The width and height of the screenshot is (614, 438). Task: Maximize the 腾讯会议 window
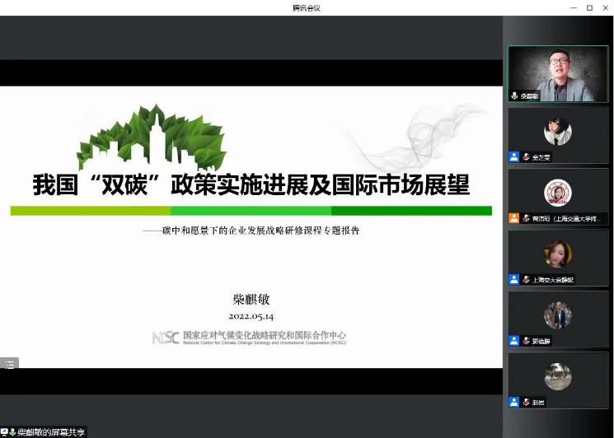[x=589, y=7]
